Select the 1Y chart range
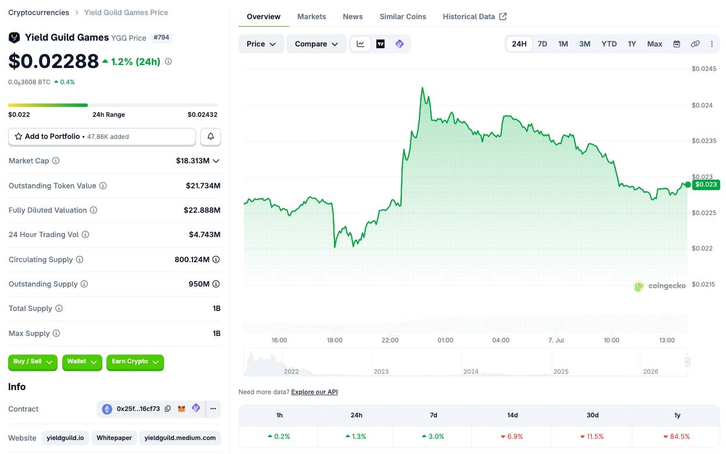The height and width of the screenshot is (454, 726). pyautogui.click(x=632, y=44)
